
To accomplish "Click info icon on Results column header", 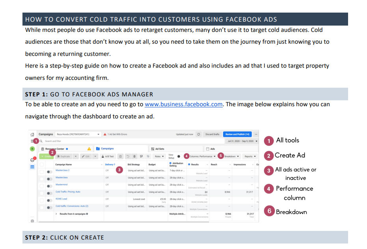I will click(189, 164).
